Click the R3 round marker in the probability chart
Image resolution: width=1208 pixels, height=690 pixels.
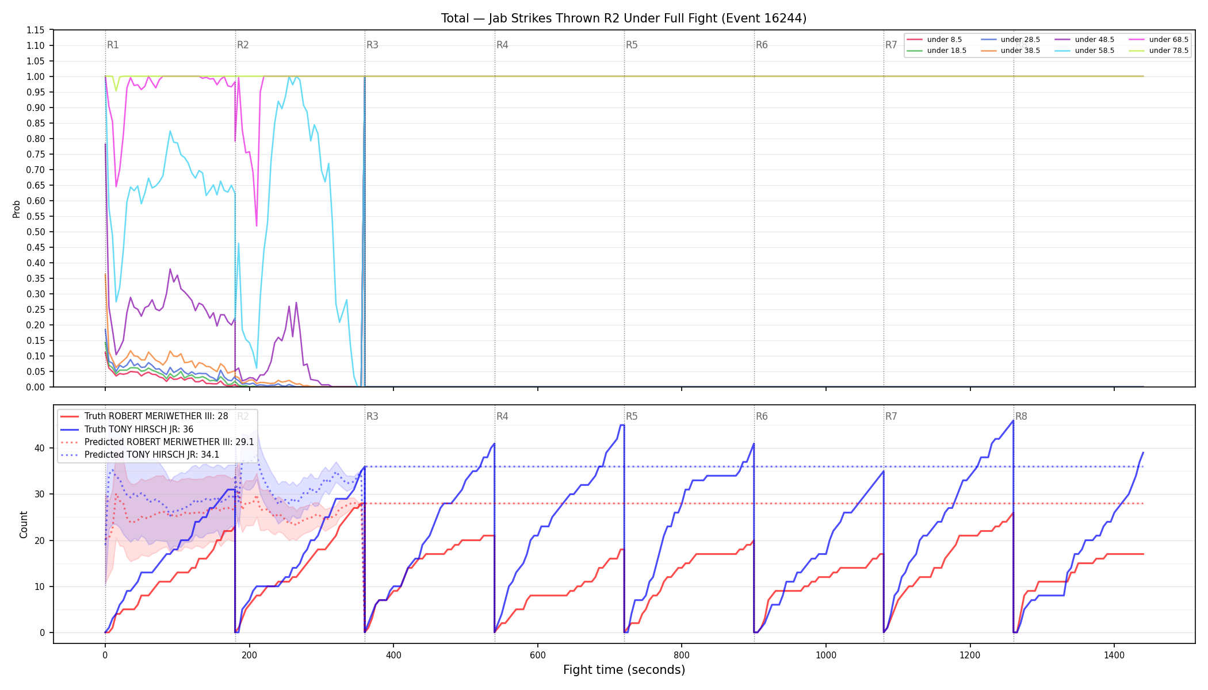(x=372, y=45)
